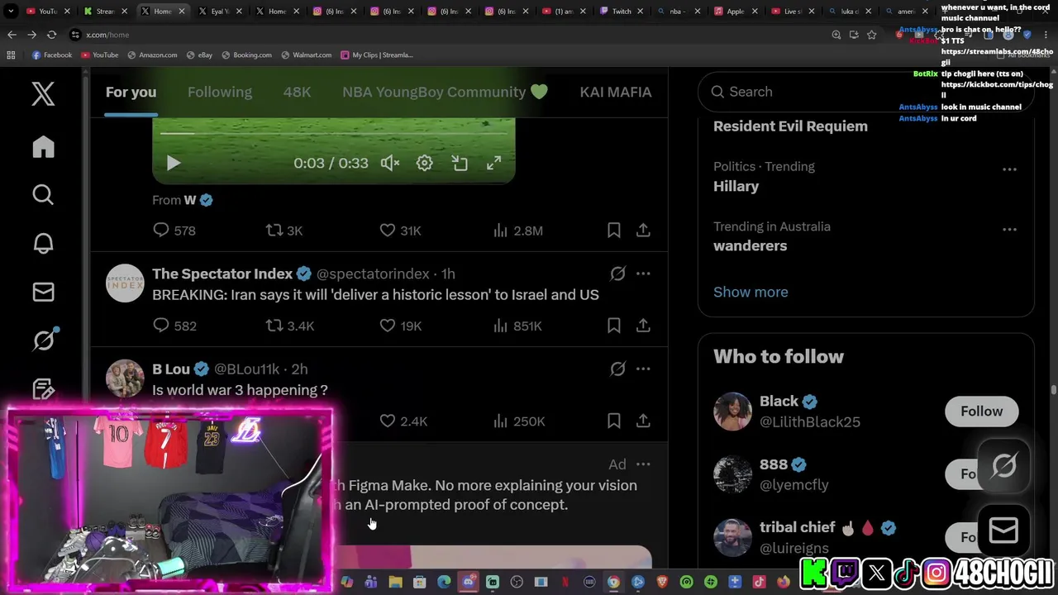View 851K views analytics
This screenshot has width=1058, height=595.
[517, 326]
